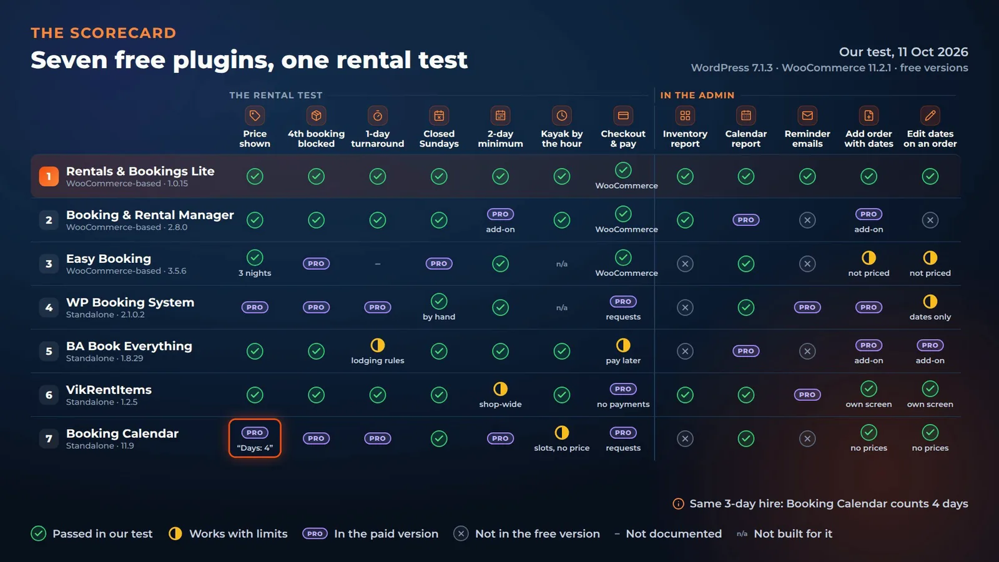The width and height of the screenshot is (999, 562).
Task: Click the Add order with dates icon
Action: [869, 116]
